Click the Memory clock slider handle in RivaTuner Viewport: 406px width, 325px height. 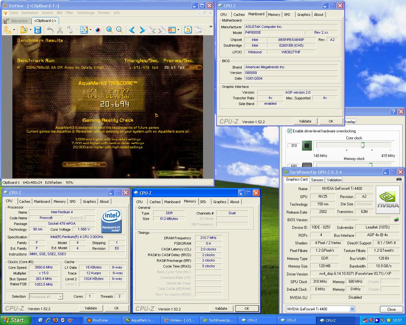click(x=370, y=165)
